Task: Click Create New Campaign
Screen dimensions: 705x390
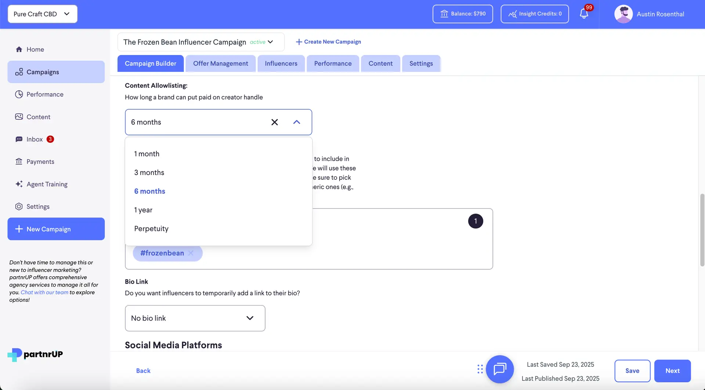Action: (x=328, y=41)
